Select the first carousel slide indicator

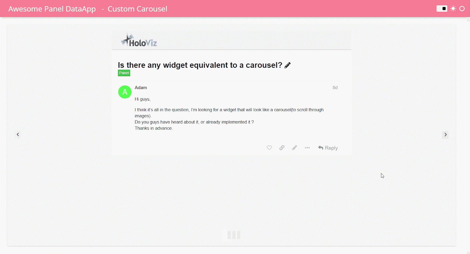[x=229, y=235]
